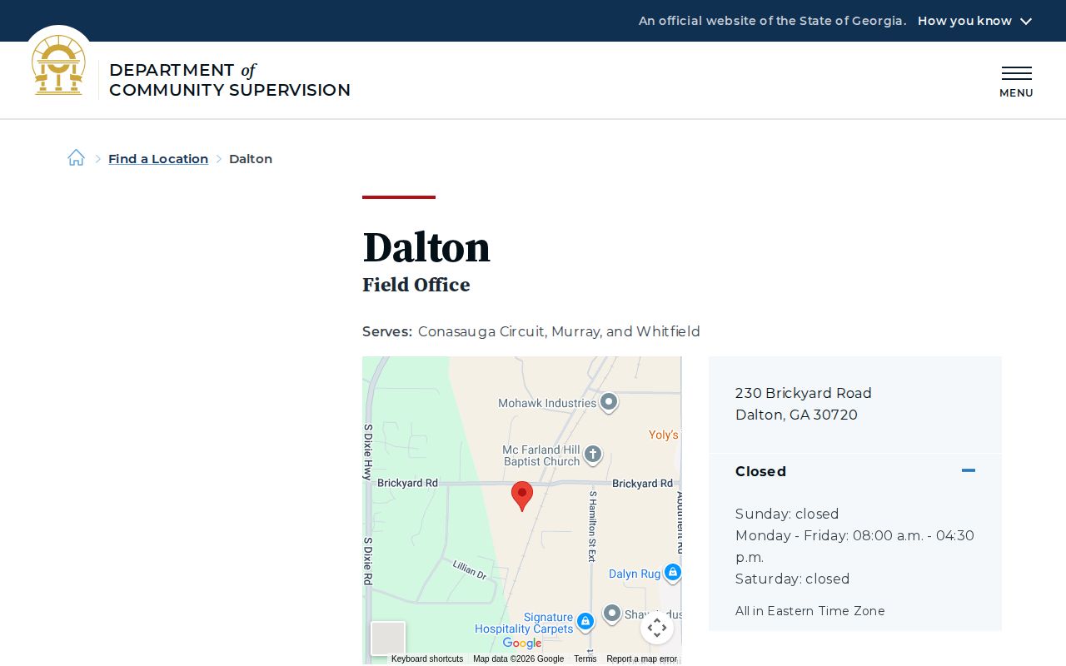Viewport: 1066px width, 666px height.
Task: Click 'All in Eastern Time Zone' note
Action: coord(810,611)
